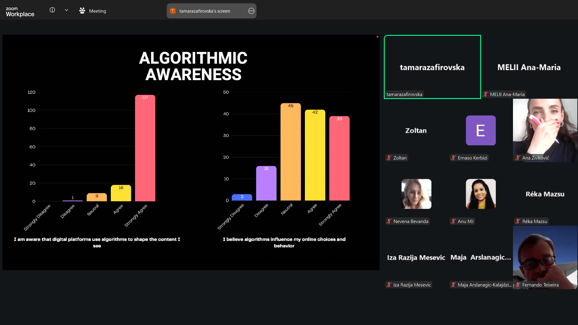Viewport: 578px width, 325px height.
Task: Click the red 117 Strongly Agree bar
Action: (x=145, y=147)
